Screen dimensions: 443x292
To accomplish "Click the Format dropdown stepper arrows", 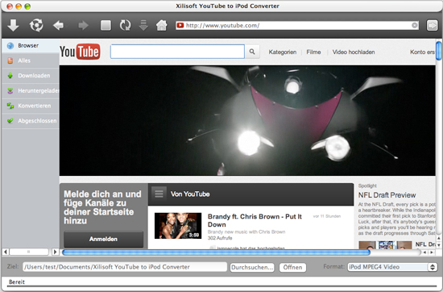I will coord(433,267).
